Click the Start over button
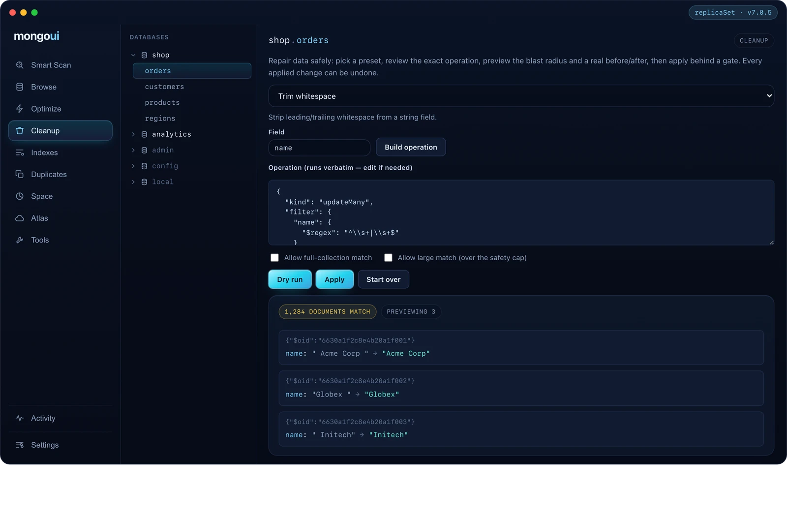The image size is (787, 518). 383,279
